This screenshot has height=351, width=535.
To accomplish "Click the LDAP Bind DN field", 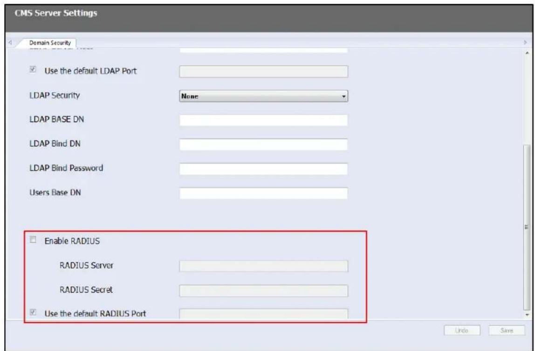I will point(264,145).
